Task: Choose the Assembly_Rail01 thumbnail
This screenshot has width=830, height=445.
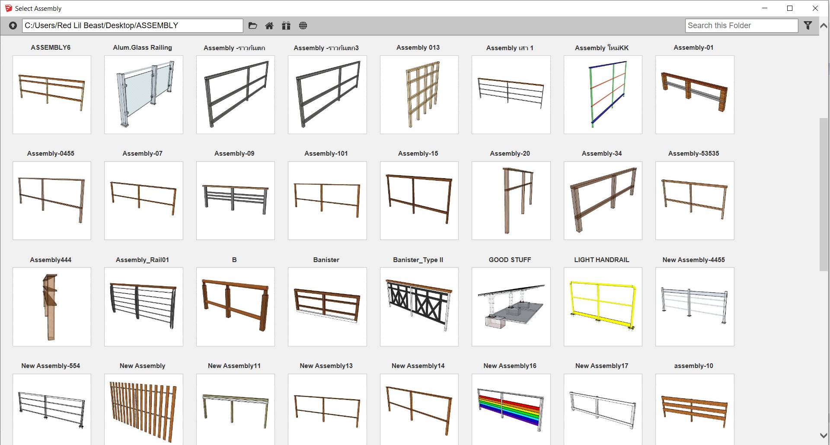Action: pos(144,307)
